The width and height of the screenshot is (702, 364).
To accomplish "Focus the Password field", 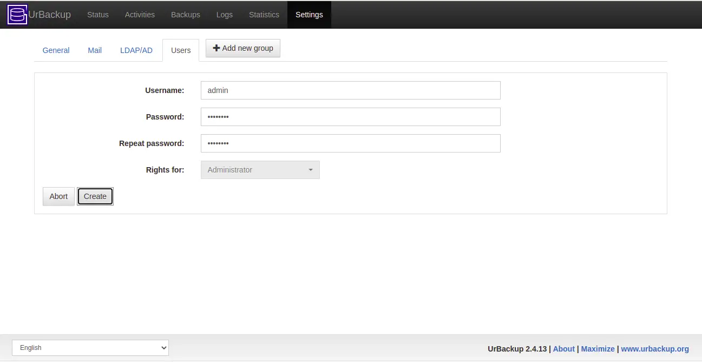I will 350,117.
